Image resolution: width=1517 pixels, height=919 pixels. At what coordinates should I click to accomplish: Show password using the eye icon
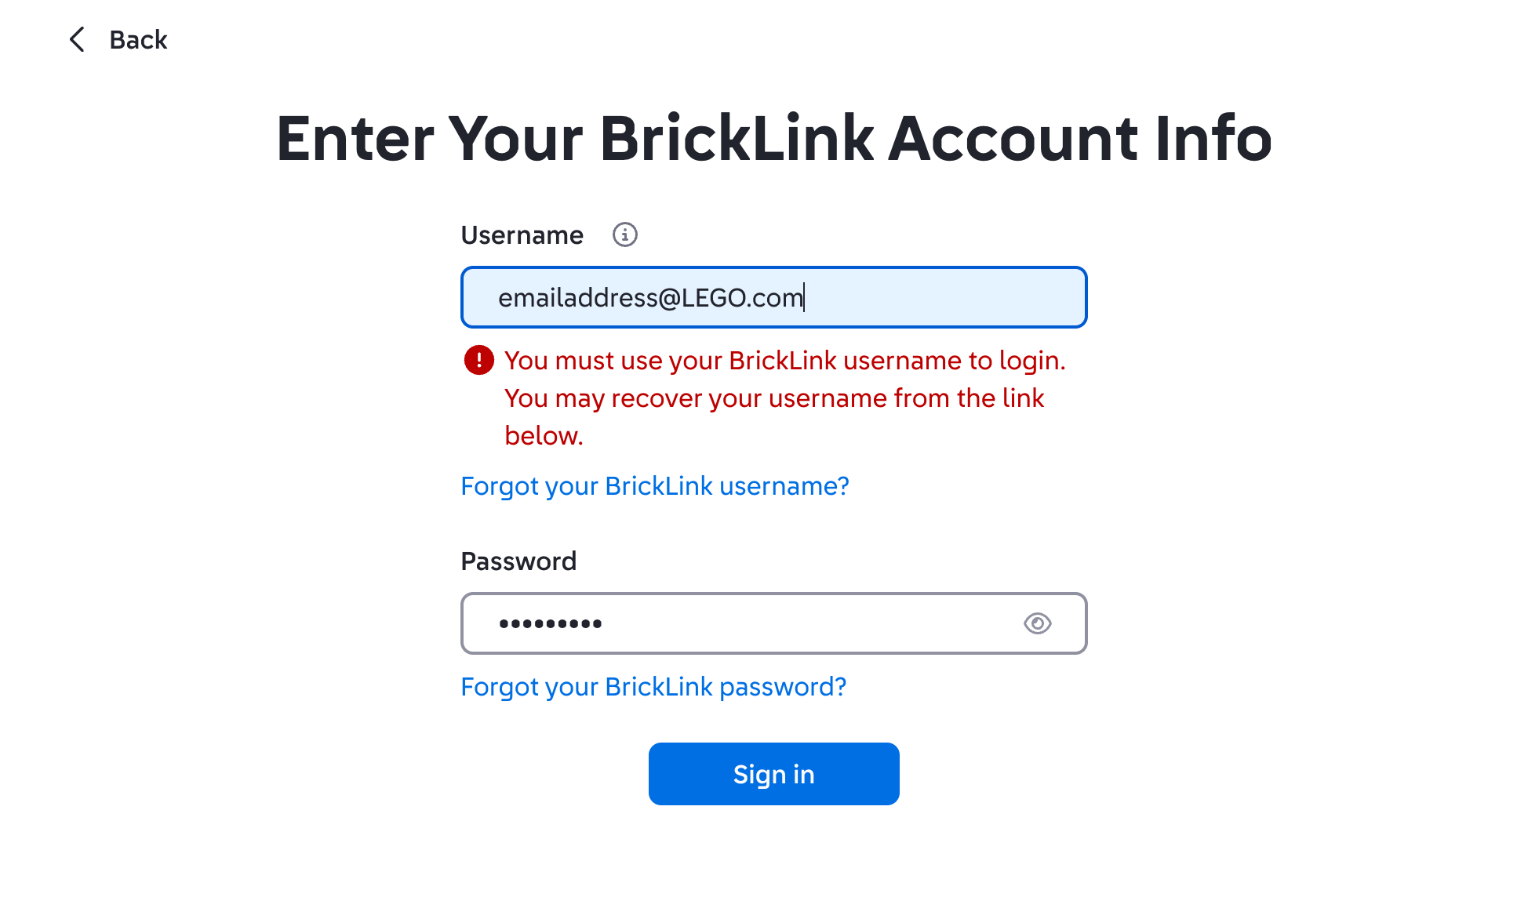click(1037, 623)
